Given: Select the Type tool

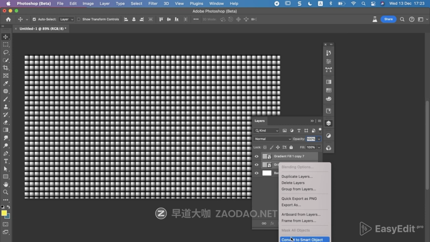Looking at the screenshot, I should click(6, 161).
